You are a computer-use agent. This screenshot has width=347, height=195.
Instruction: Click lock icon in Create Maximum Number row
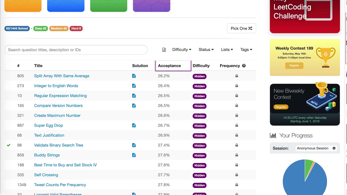coord(237,115)
